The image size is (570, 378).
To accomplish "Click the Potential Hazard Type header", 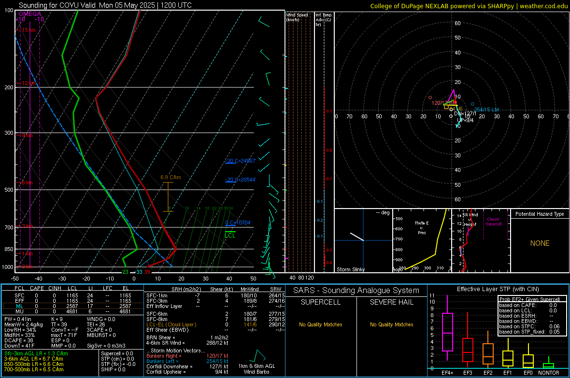I will coord(540,214).
